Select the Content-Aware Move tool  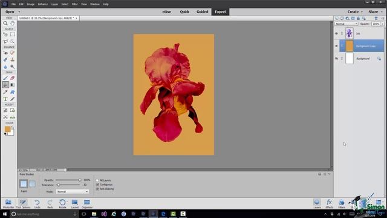click(x=5, y=117)
